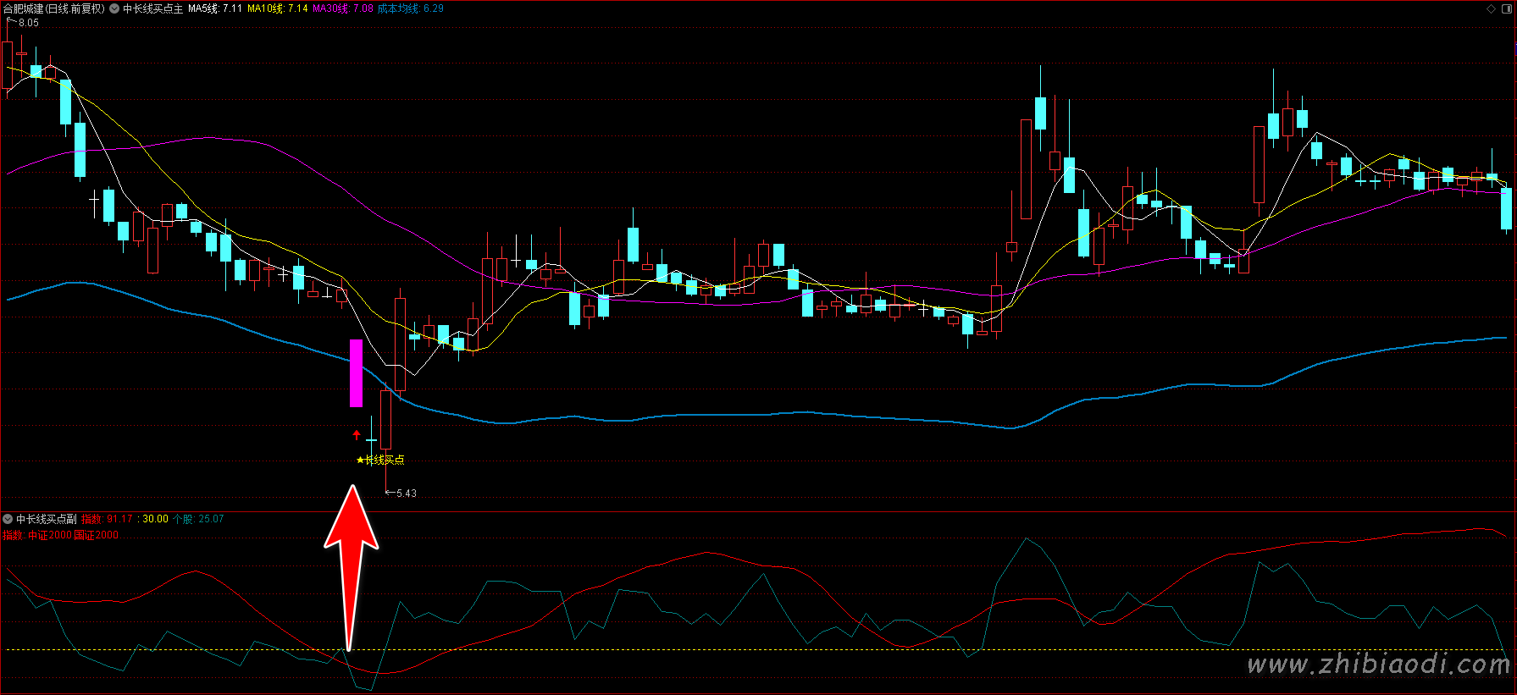Open the main indicator dropdown arrow
This screenshot has width=1517, height=695.
click(x=114, y=8)
